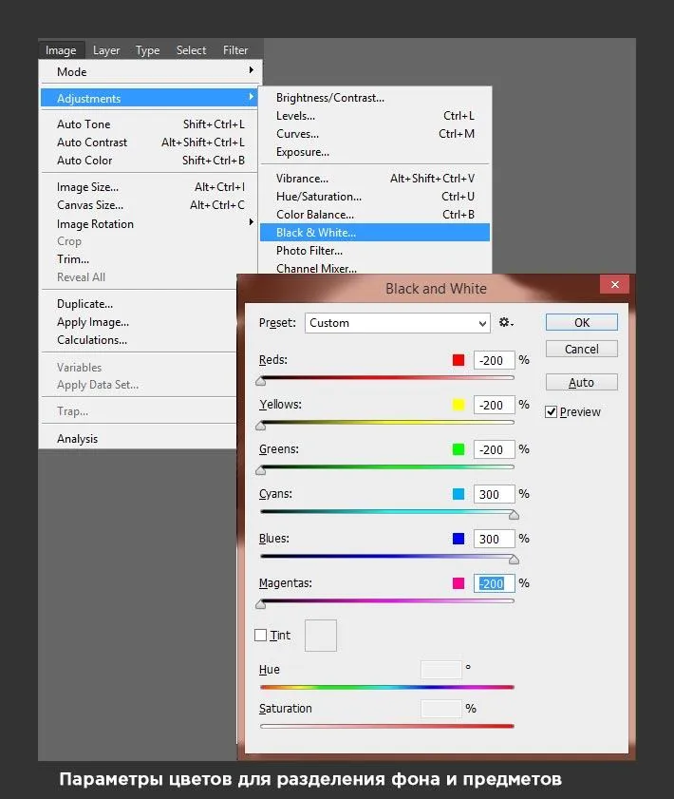Click the Tint color swatch box
Image resolution: width=674 pixels, height=799 pixels.
click(x=321, y=636)
